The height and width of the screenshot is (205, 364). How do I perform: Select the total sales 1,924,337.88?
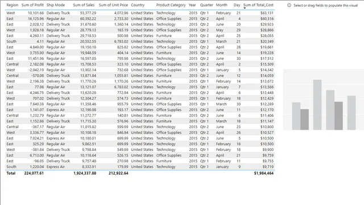(x=85, y=173)
